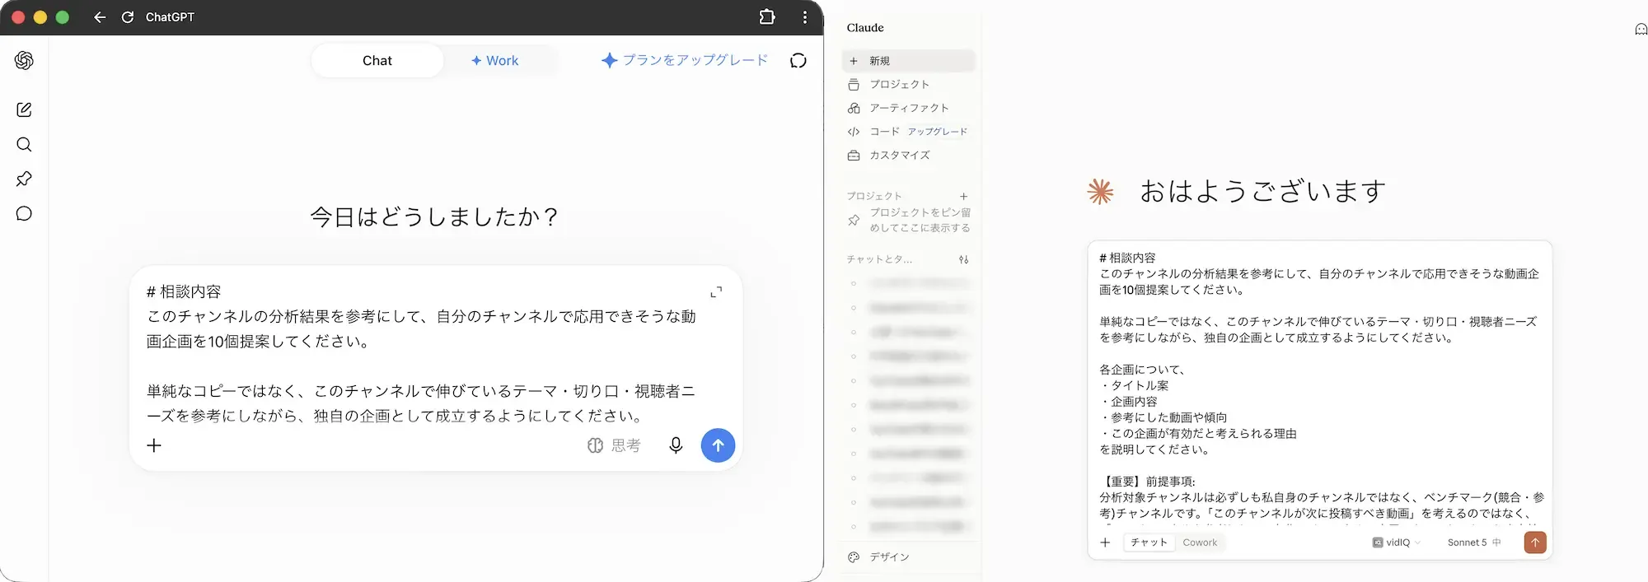Open search in the ChatGPT sidebar
The width and height of the screenshot is (1648, 582).
[24, 144]
